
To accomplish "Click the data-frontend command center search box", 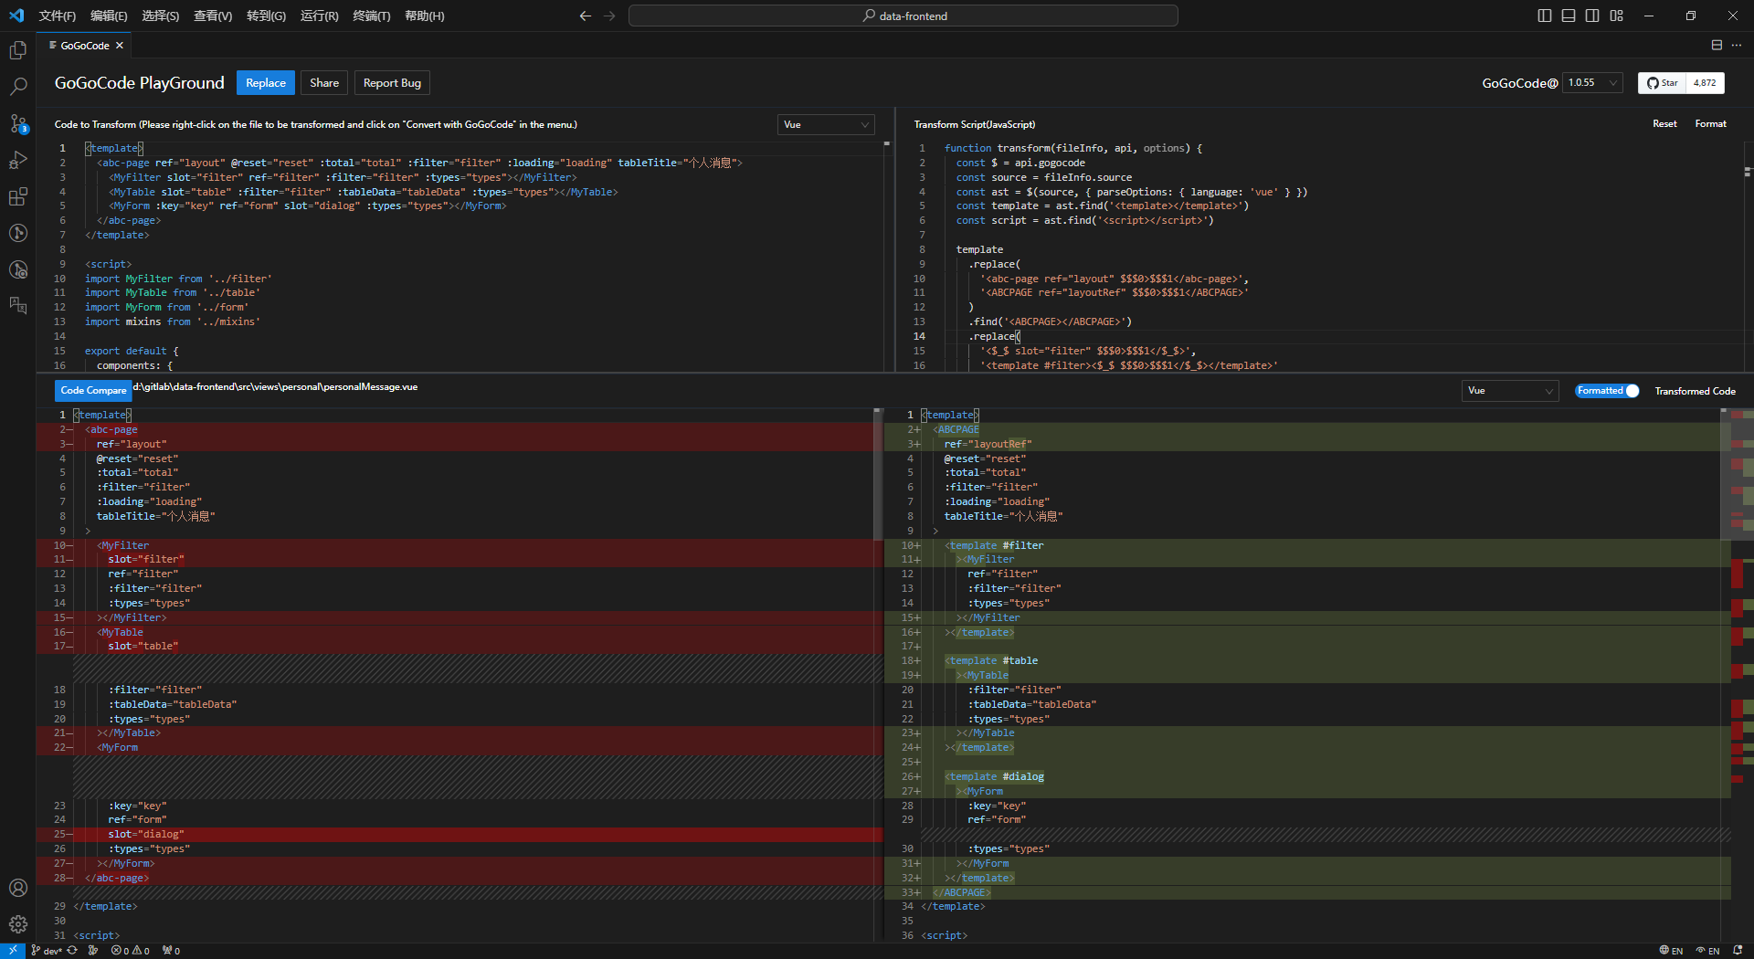I will point(903,16).
